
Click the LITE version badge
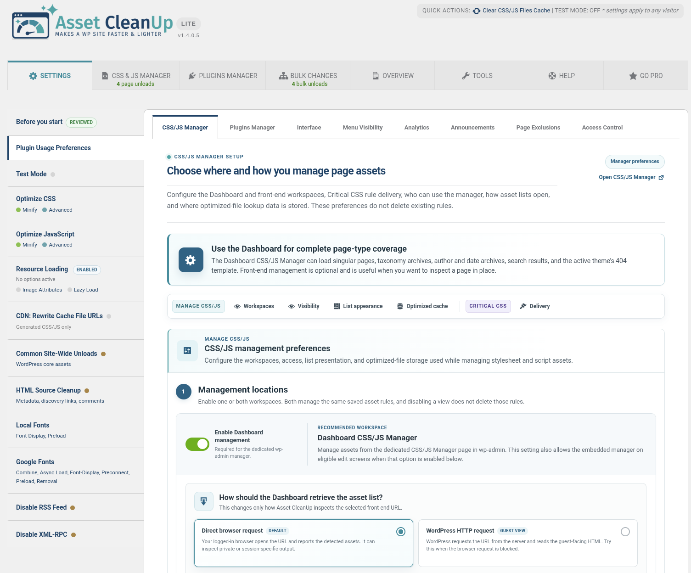[188, 24]
